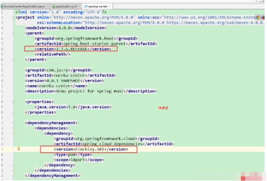Open file in Chrome browser icon
267x181 pixels.
pos(258,17)
